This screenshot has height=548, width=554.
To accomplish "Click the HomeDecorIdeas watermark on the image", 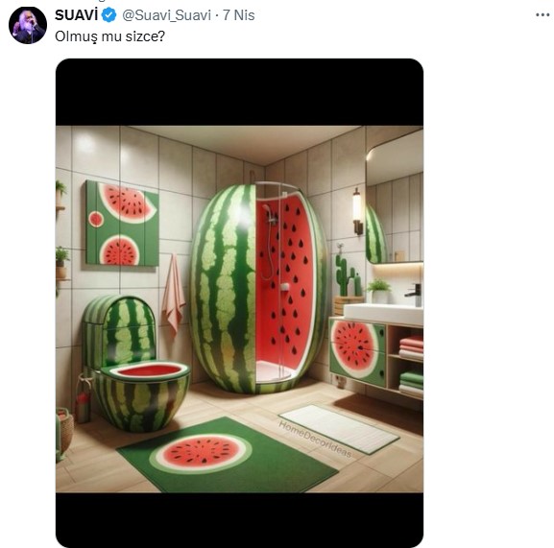I will 315,439.
